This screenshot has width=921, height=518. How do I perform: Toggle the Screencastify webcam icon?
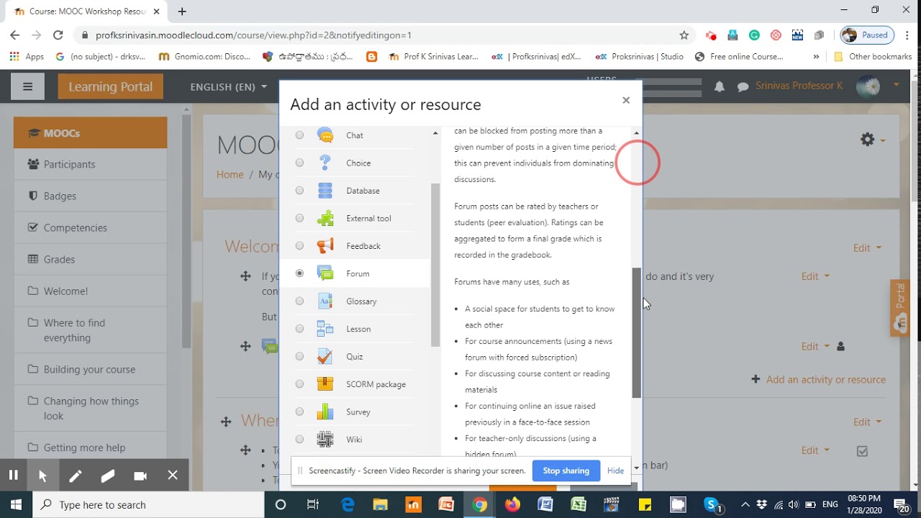(x=140, y=476)
